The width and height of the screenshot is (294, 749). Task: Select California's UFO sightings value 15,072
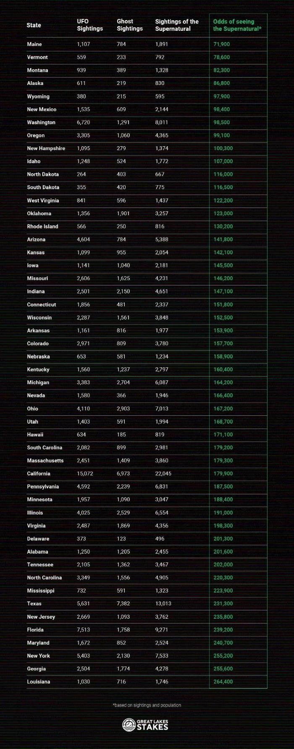point(85,474)
